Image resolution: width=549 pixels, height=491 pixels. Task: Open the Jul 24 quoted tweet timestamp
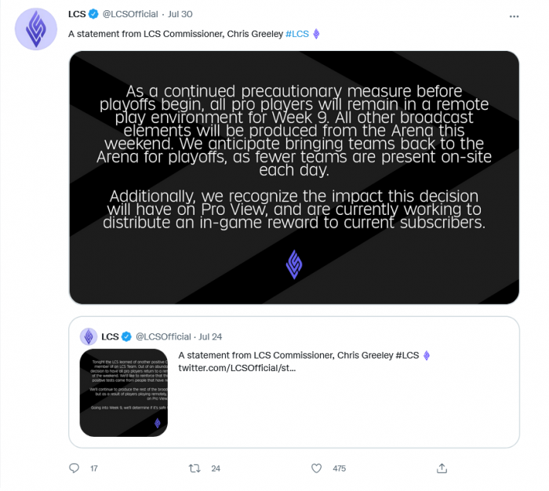click(211, 336)
